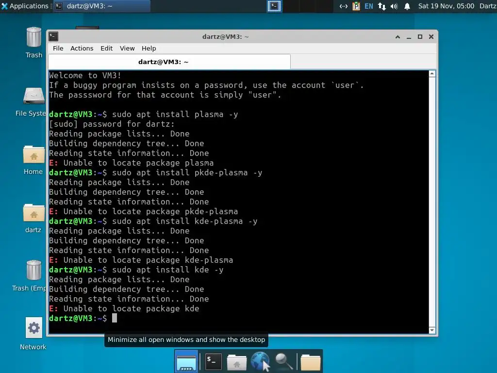The height and width of the screenshot is (373, 497).
Task: Open the home file manager dock icon
Action: [236, 362]
